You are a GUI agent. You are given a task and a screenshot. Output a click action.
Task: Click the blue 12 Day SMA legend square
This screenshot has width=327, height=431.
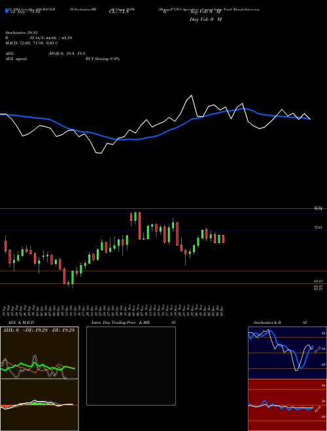point(7,10)
